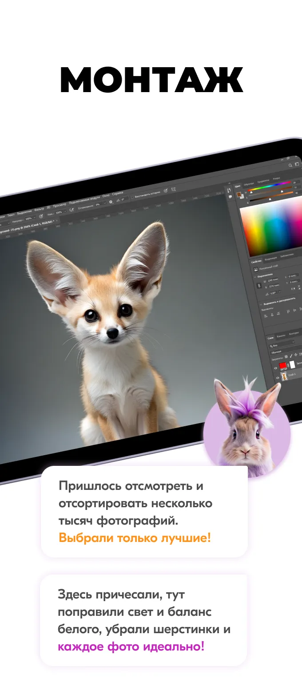
Task: Open the Непрозр. percentage dropdown
Action: click(34, 218)
